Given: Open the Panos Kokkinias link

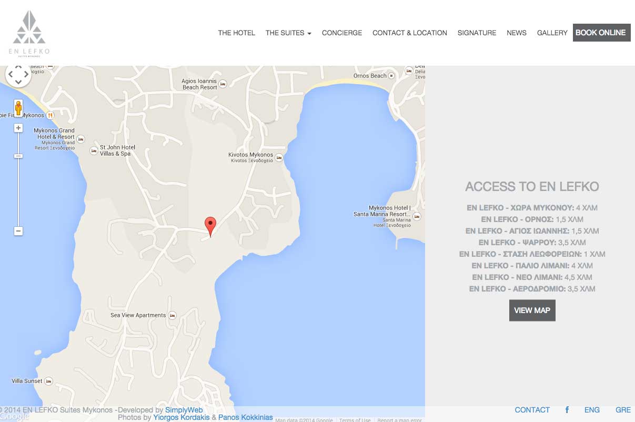Looking at the screenshot, I should pyautogui.click(x=246, y=417).
